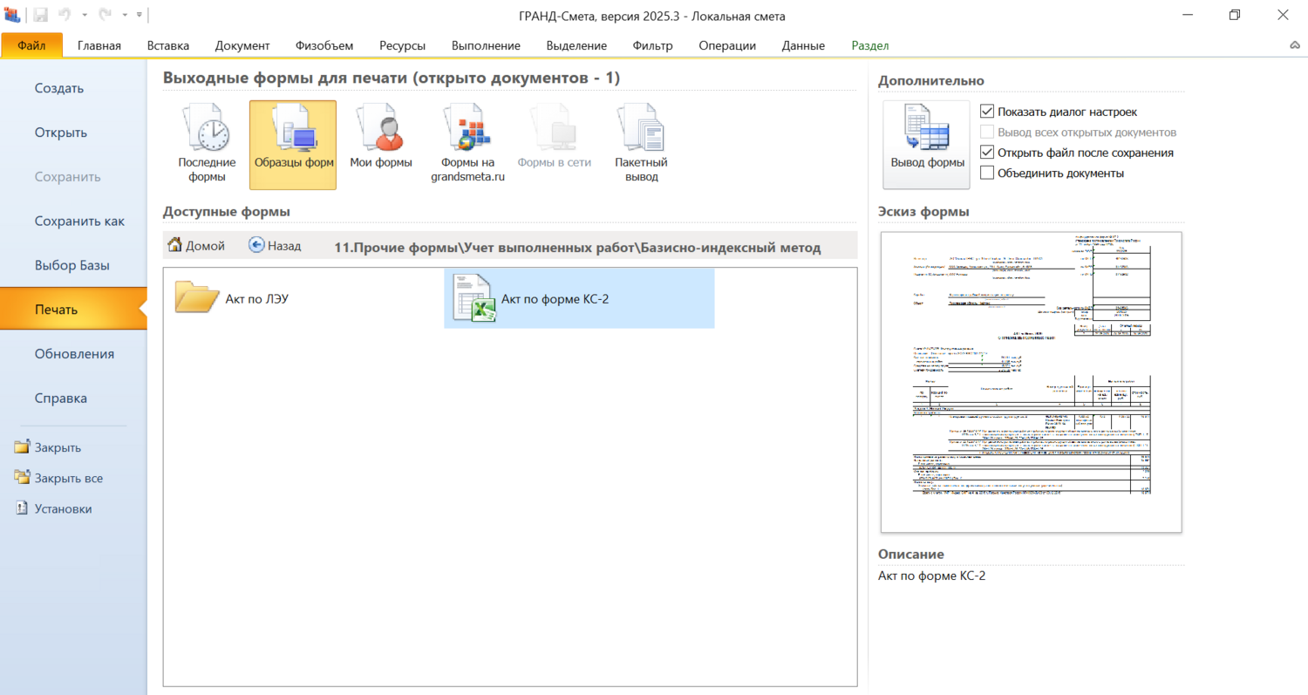Expand the Redo history dropdown arrow

tap(125, 15)
